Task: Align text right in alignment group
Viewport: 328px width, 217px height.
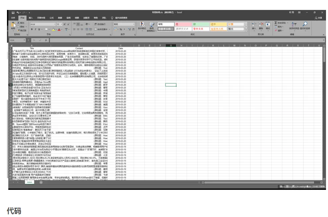Action: click(82, 29)
